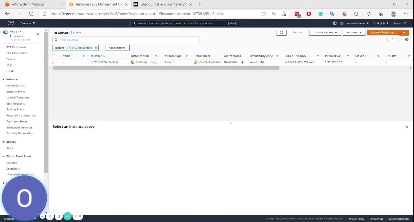Finish recording with green checkmark
The height and width of the screenshot is (222, 414).
point(68,216)
